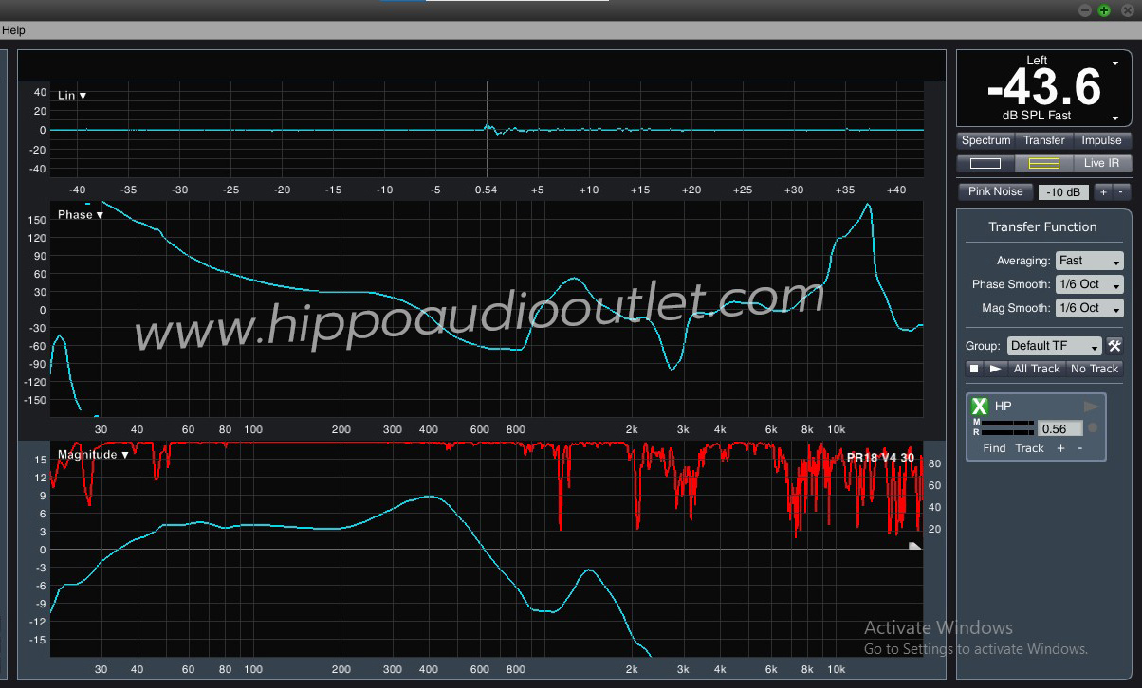Click the plus button next to -10 dB level
This screenshot has height=688, width=1142.
point(1102,191)
